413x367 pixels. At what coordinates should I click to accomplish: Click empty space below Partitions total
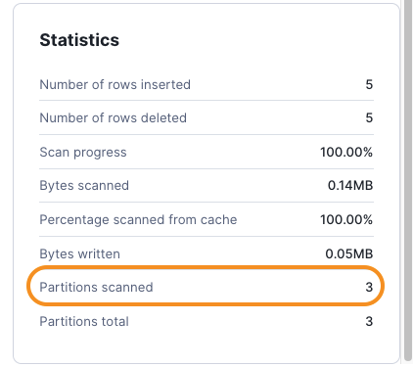point(206,345)
